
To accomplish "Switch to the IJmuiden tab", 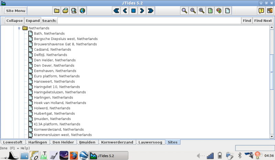I will pyautogui.click(x=87, y=142).
